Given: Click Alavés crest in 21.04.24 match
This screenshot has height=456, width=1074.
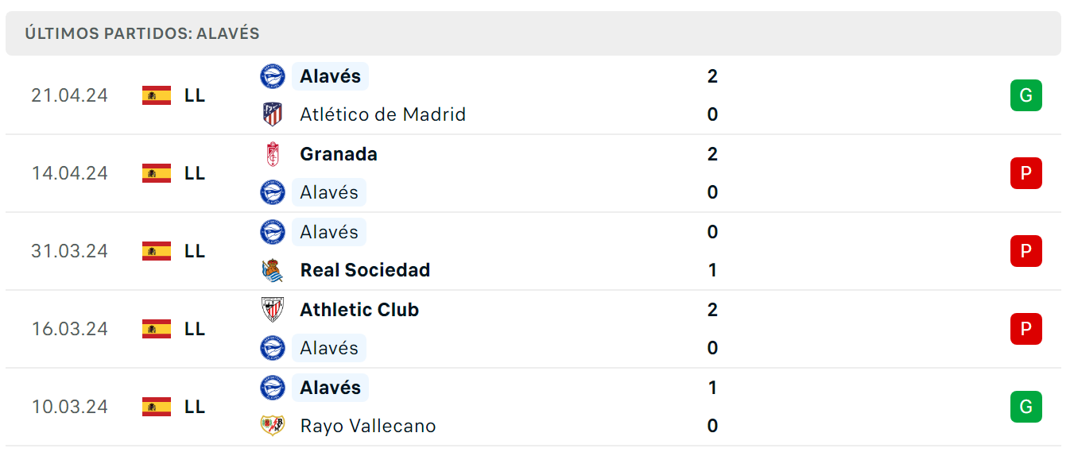Looking at the screenshot, I should point(273,76).
